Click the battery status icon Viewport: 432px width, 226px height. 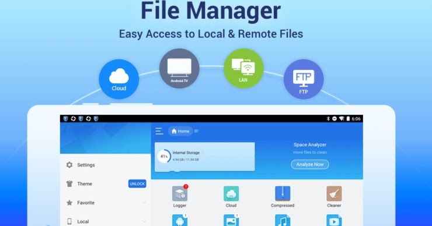[348, 118]
